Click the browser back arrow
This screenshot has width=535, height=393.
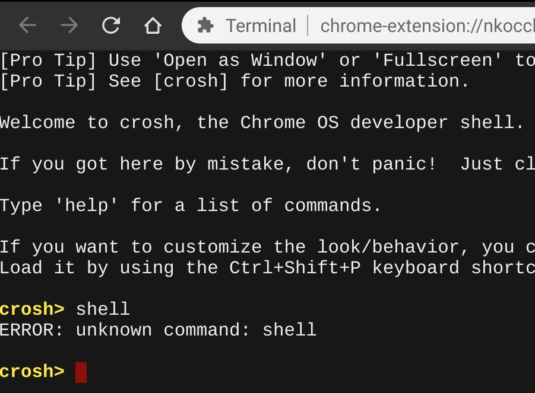pyautogui.click(x=28, y=25)
